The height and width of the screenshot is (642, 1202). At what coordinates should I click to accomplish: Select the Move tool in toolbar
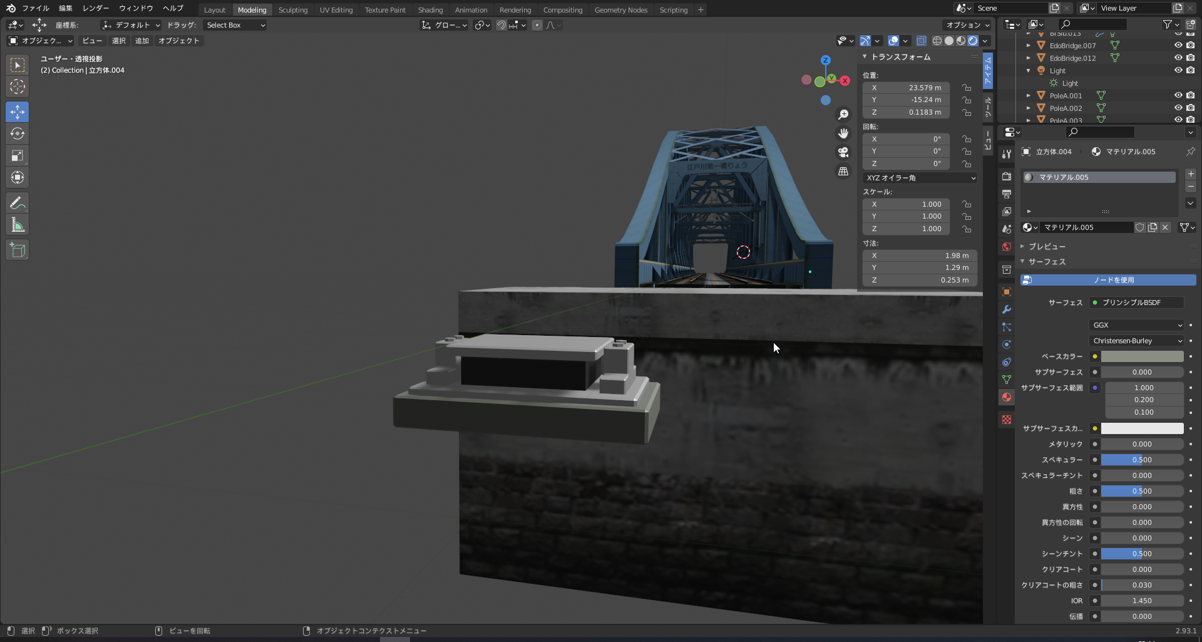[18, 112]
